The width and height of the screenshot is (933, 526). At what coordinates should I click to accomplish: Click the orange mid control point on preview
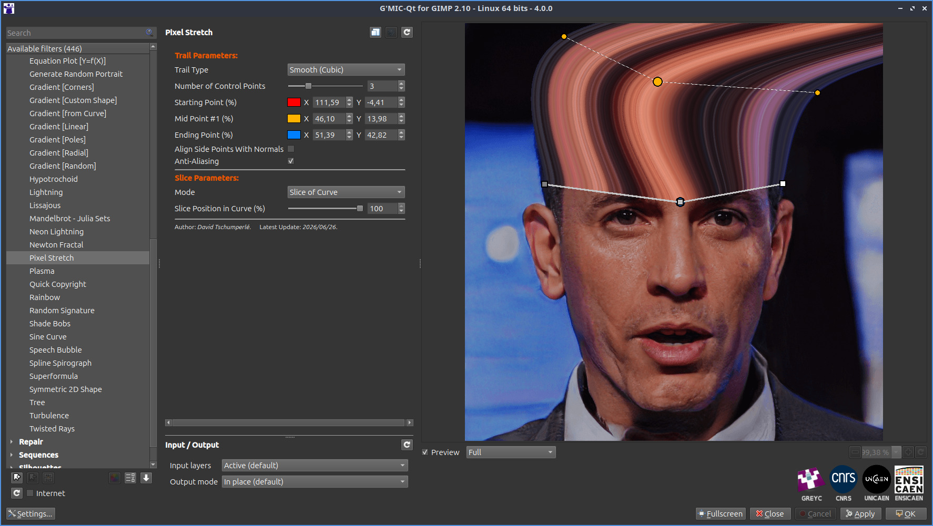657,81
